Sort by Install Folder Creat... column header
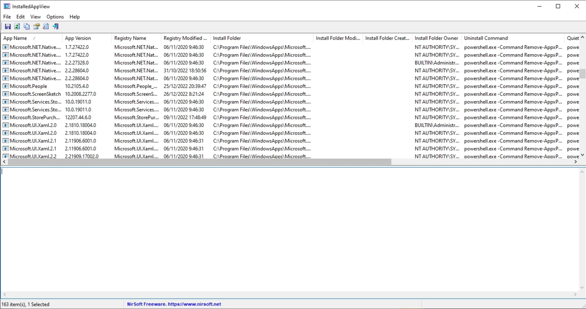 point(387,38)
